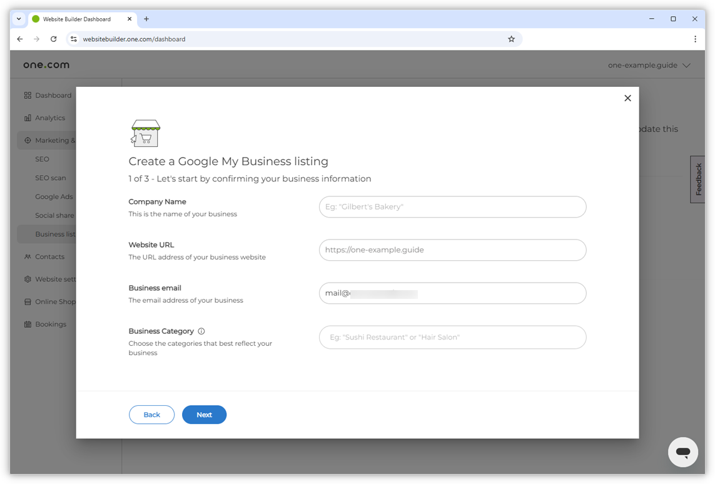The image size is (715, 484).
Task: Click the Company Name input field
Action: point(452,206)
